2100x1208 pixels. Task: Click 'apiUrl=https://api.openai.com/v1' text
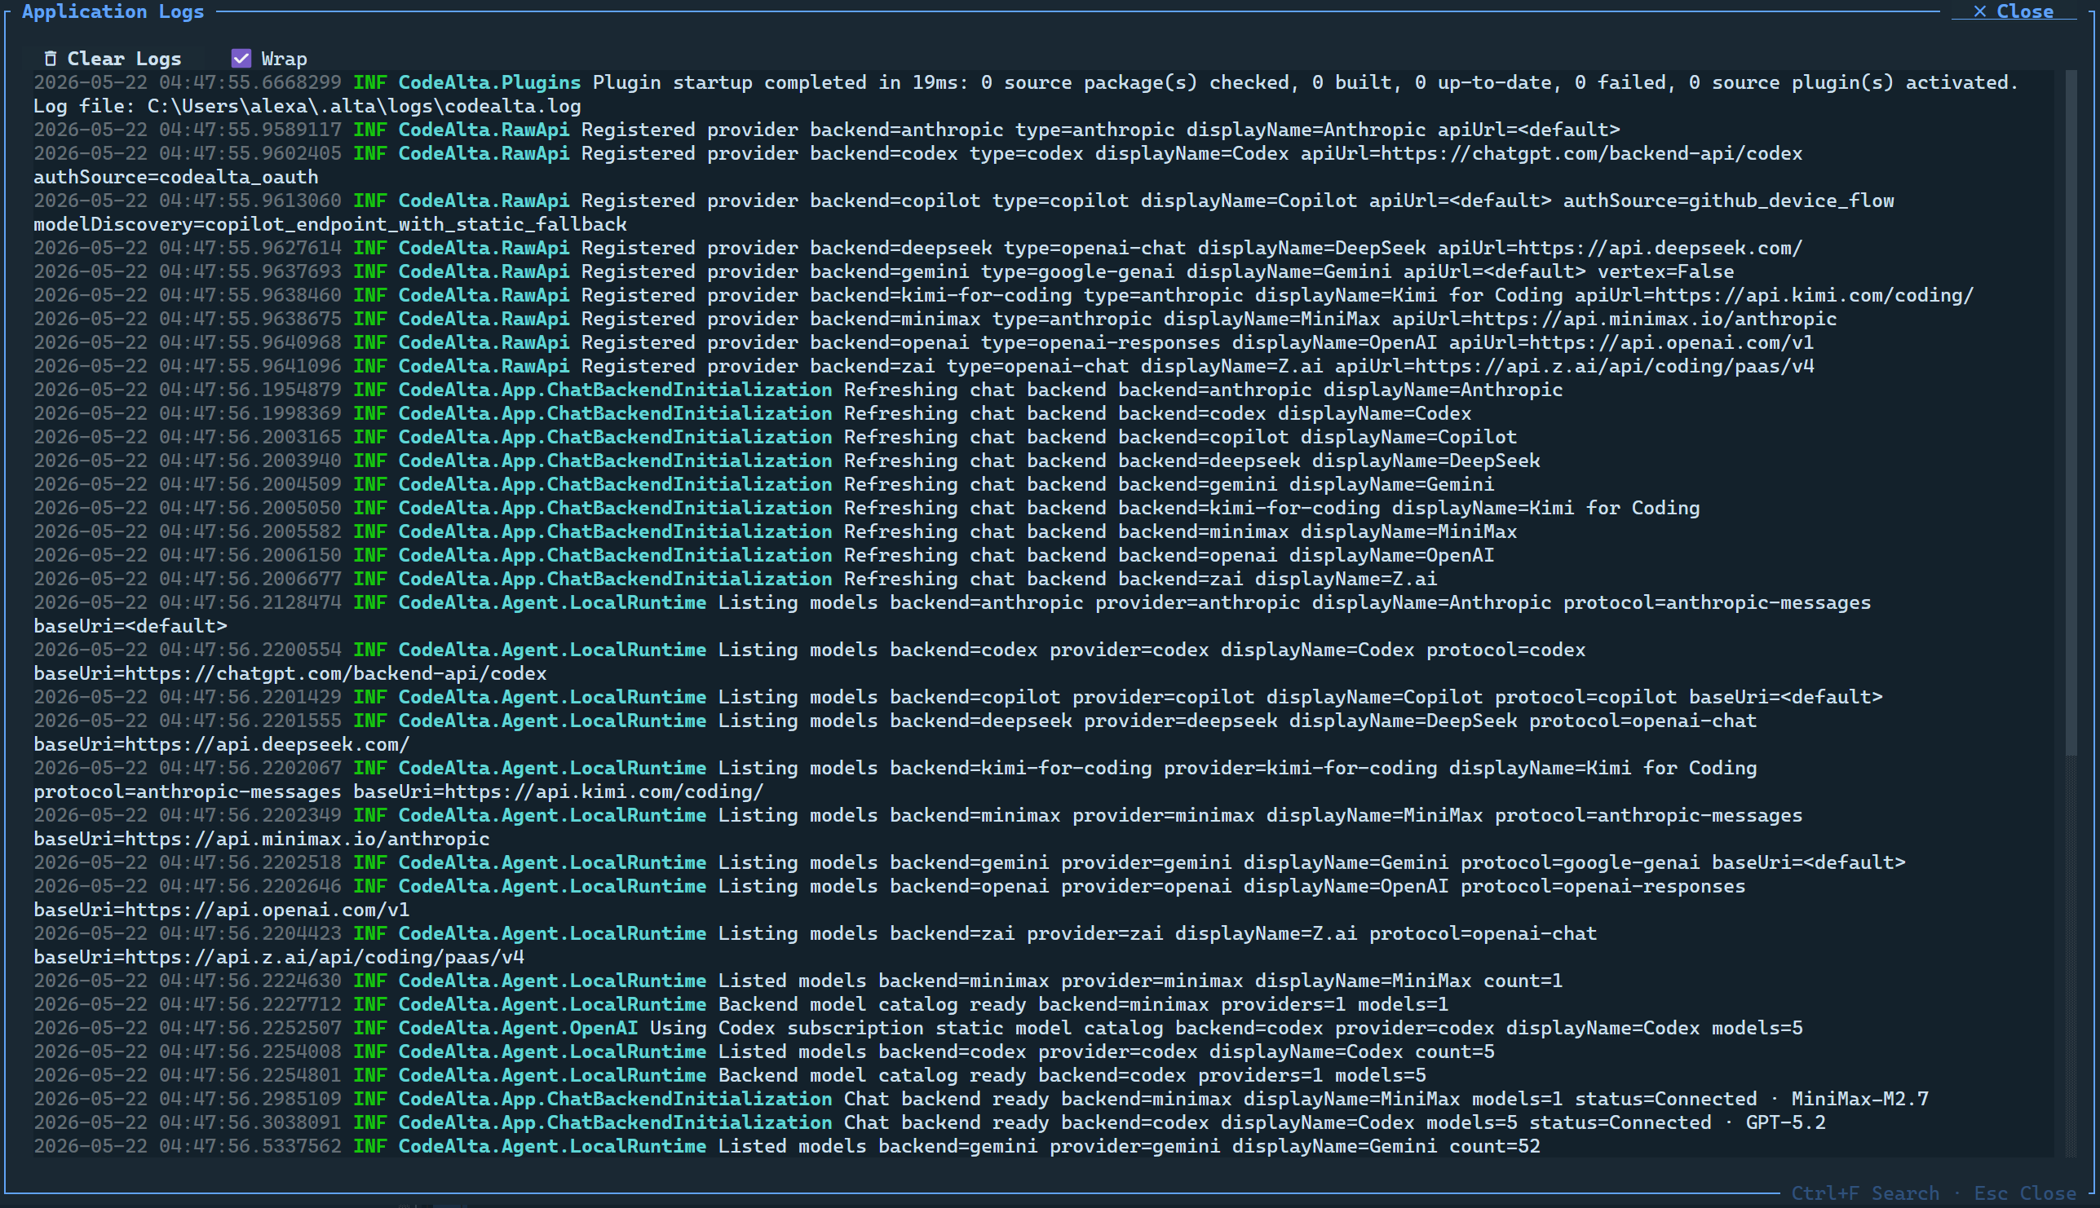coord(1631,342)
